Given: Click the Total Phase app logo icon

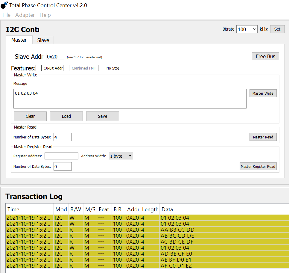Looking at the screenshot, I should coord(4,5).
